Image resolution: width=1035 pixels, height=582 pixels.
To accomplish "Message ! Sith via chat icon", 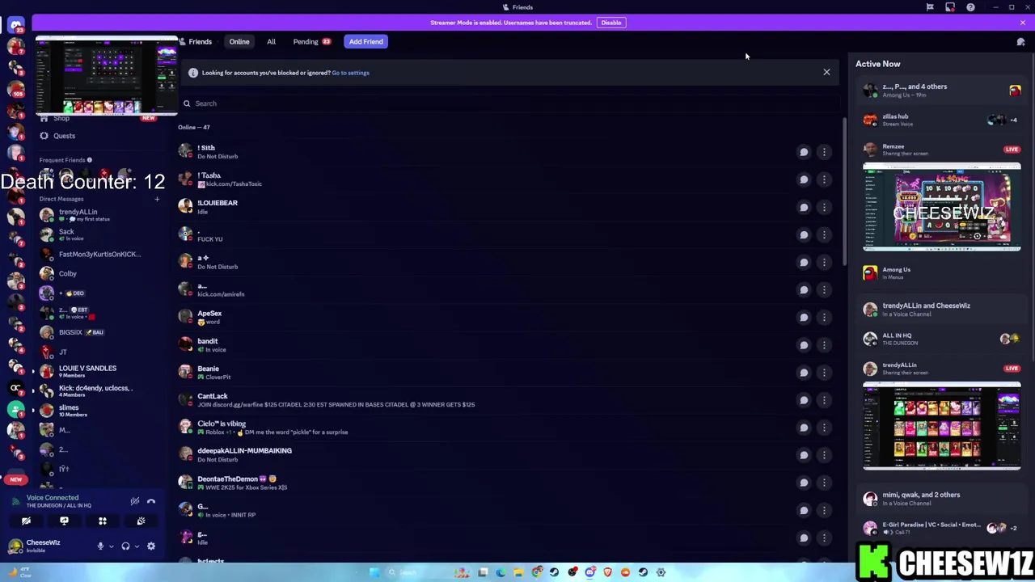I will [804, 152].
